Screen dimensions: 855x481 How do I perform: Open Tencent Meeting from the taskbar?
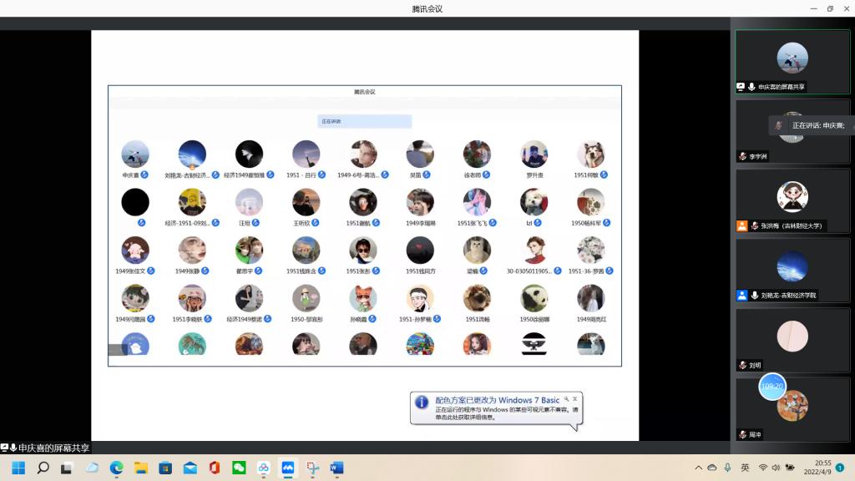pos(288,468)
